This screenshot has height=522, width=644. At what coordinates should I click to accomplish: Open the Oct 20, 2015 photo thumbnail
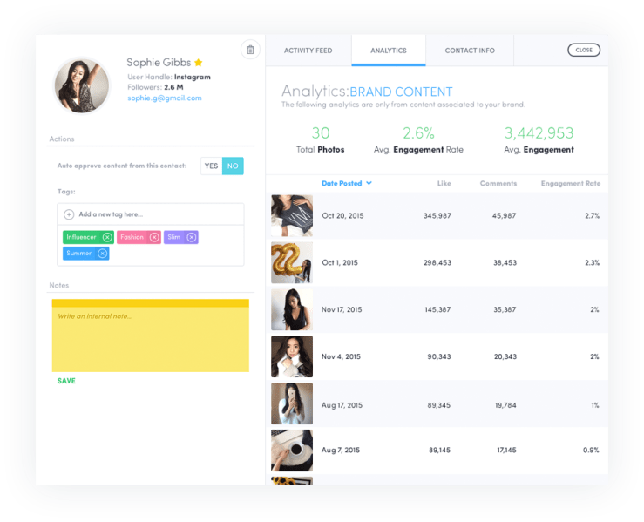tap(292, 215)
